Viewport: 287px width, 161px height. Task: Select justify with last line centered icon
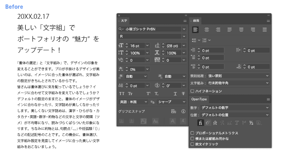241,30
